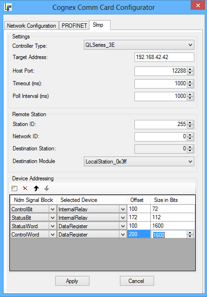Click the Timeout (ms) value field
This screenshot has height=297, width=207.
pos(161,83)
